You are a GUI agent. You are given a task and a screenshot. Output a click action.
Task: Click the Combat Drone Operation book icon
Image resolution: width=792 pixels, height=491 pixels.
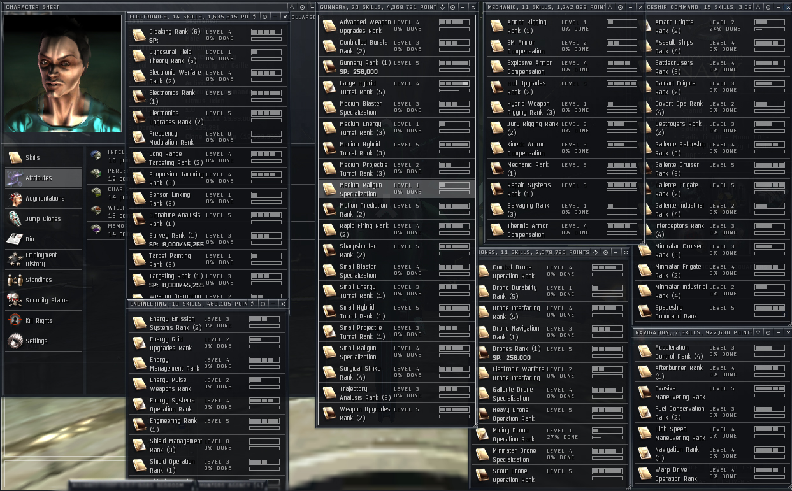[x=482, y=271]
